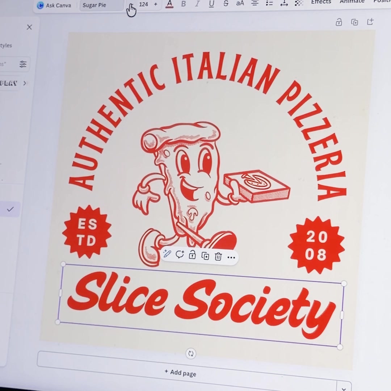Lock the selected element in the floating toolbar
The width and height of the screenshot is (391, 391).
pyautogui.click(x=192, y=255)
